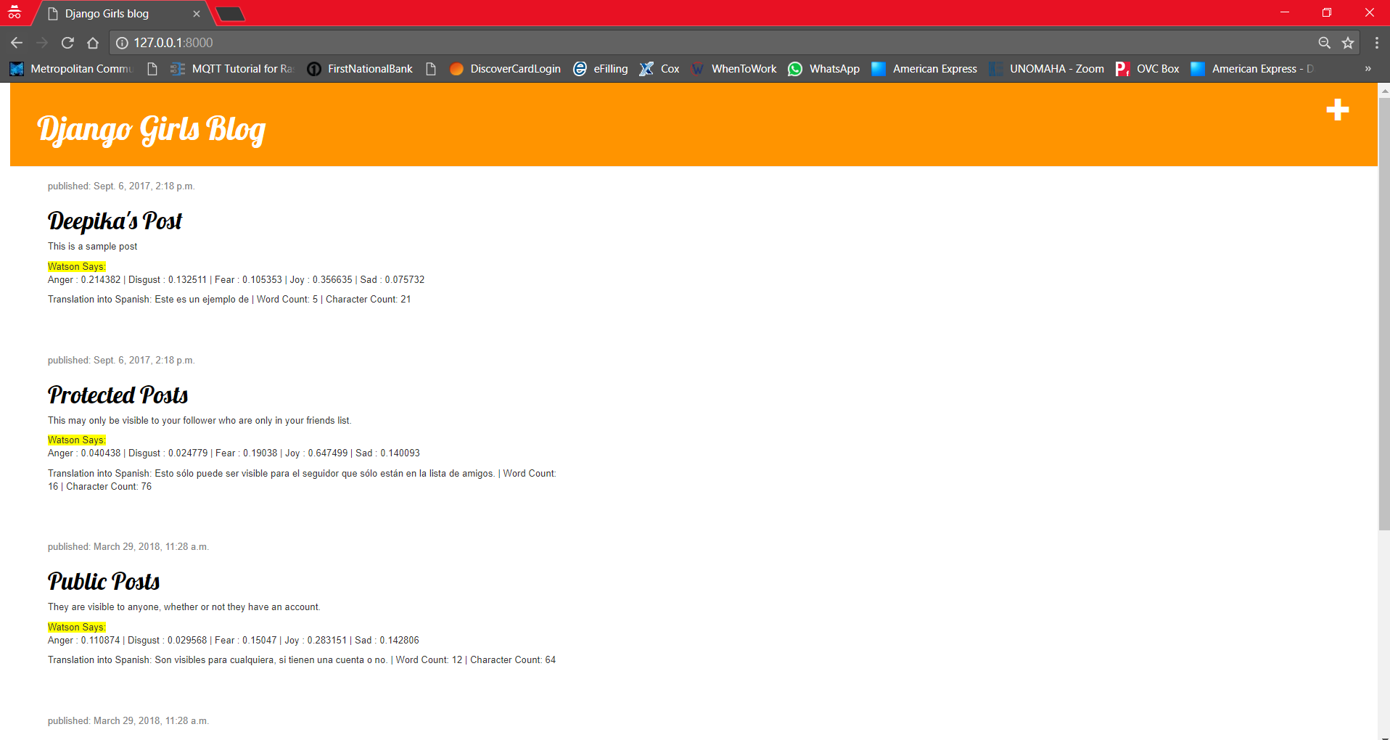Open the zoom magnifier icon in address bar
The image size is (1390, 740).
(1324, 43)
